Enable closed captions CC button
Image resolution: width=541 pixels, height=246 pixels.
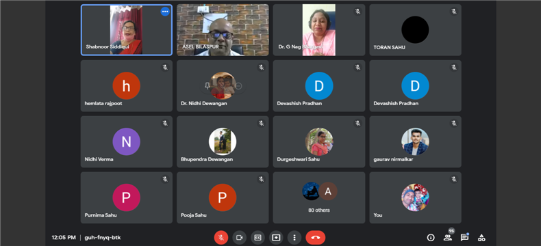pyautogui.click(x=257, y=237)
